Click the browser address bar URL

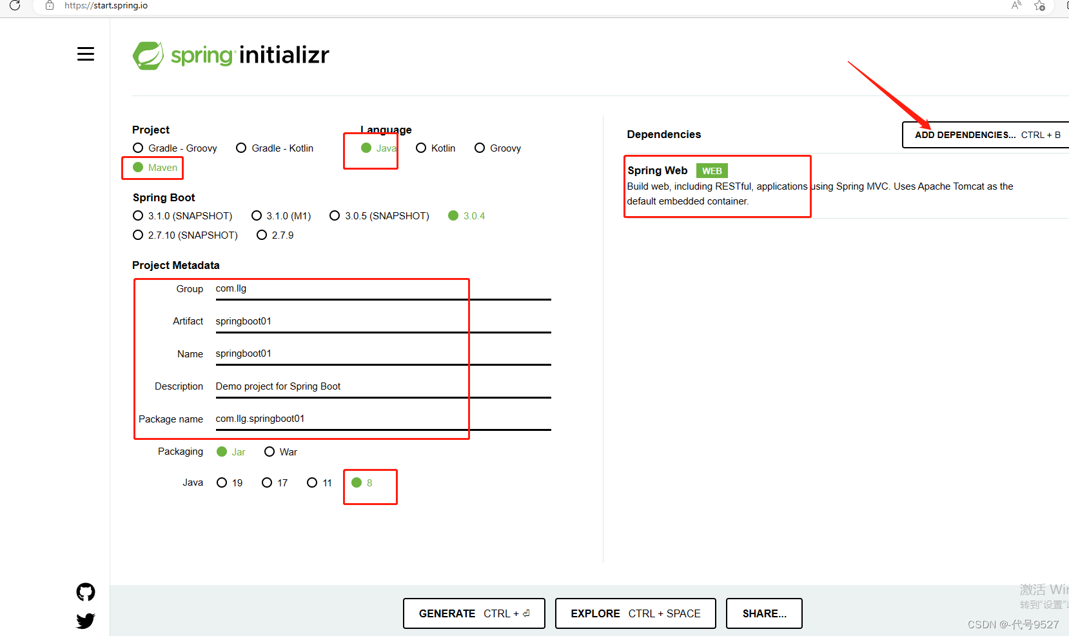point(106,6)
